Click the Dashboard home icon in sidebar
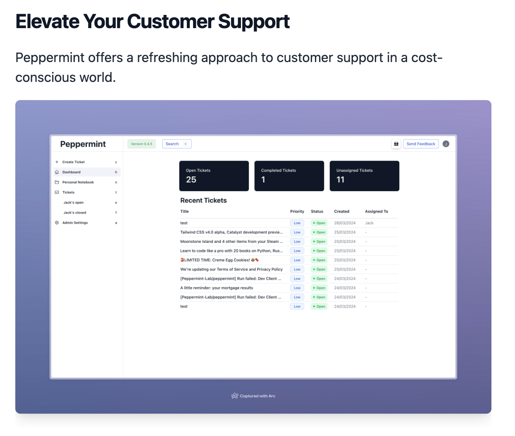Image resolution: width=515 pixels, height=436 pixels. coord(57,172)
